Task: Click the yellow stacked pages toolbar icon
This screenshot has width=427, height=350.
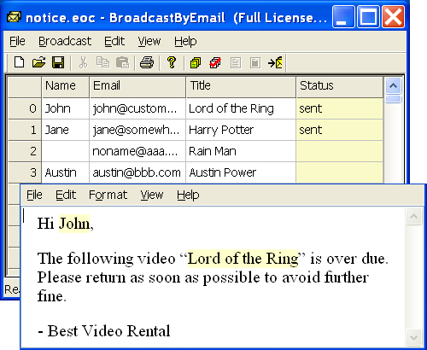Action: (x=196, y=63)
